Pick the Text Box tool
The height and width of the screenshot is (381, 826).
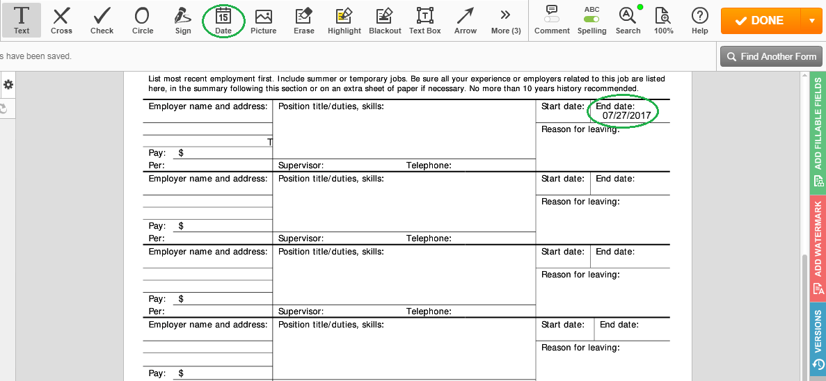[424, 20]
